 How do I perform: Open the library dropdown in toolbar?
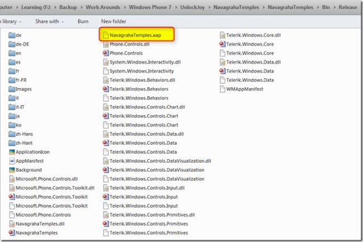click(x=11, y=21)
